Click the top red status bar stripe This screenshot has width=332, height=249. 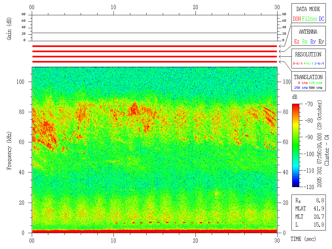click(x=154, y=46)
